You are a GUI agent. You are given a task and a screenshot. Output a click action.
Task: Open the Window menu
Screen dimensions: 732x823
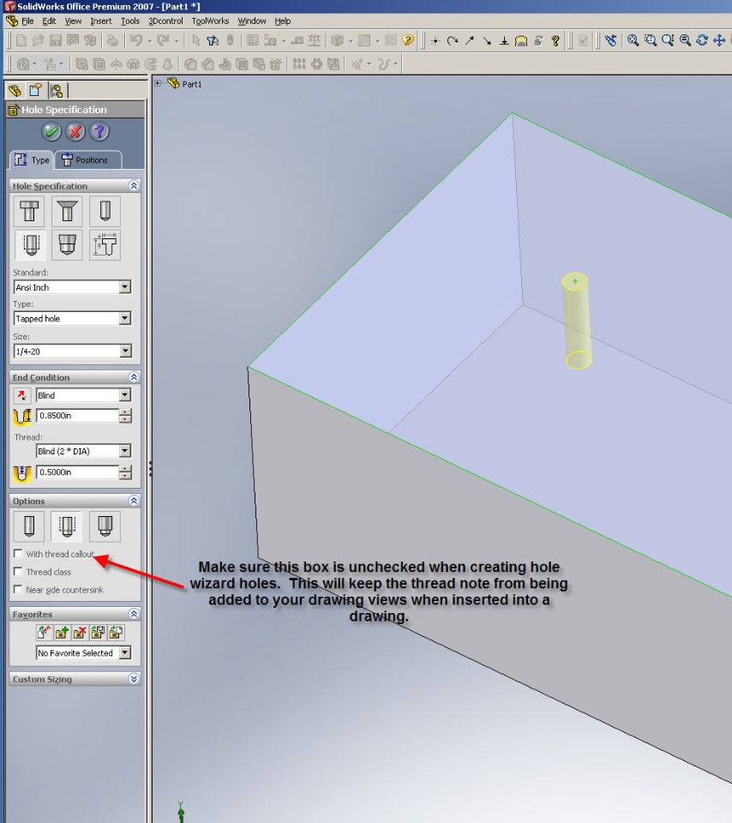[x=252, y=21]
